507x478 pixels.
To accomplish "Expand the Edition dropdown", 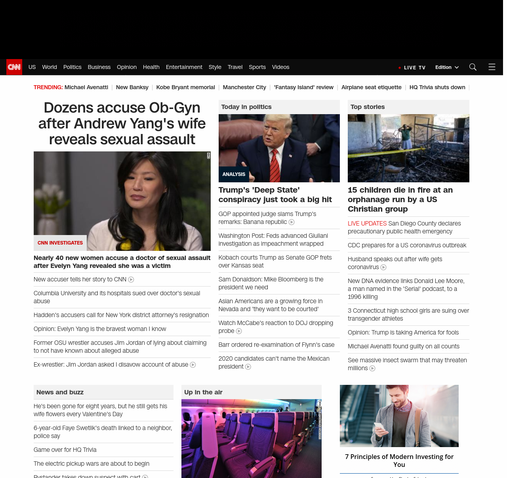I will tap(447, 67).
